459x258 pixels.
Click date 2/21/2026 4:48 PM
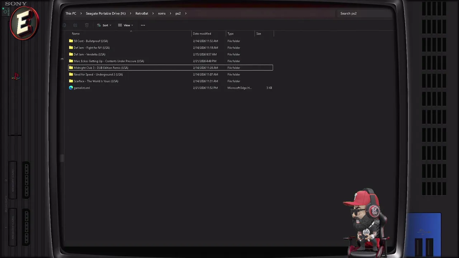(205, 61)
